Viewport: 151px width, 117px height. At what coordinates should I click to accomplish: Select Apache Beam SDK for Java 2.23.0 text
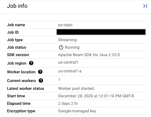[89, 55]
